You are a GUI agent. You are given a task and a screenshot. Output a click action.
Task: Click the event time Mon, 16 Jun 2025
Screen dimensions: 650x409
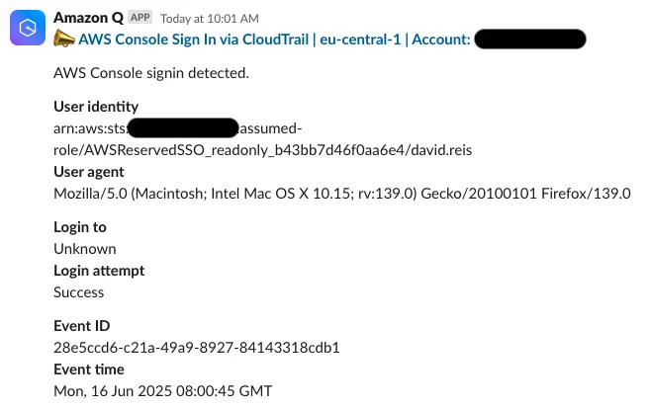(163, 391)
